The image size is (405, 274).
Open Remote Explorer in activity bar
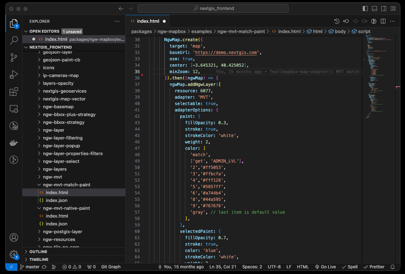pos(14,109)
